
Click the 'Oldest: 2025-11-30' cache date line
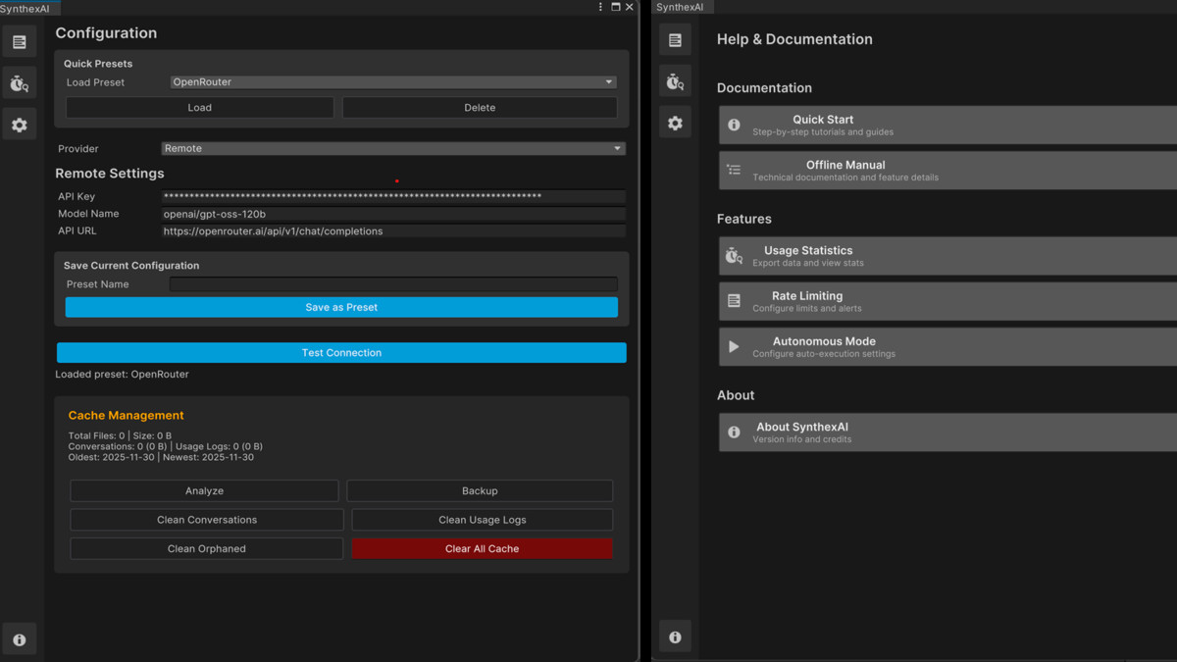tap(161, 457)
